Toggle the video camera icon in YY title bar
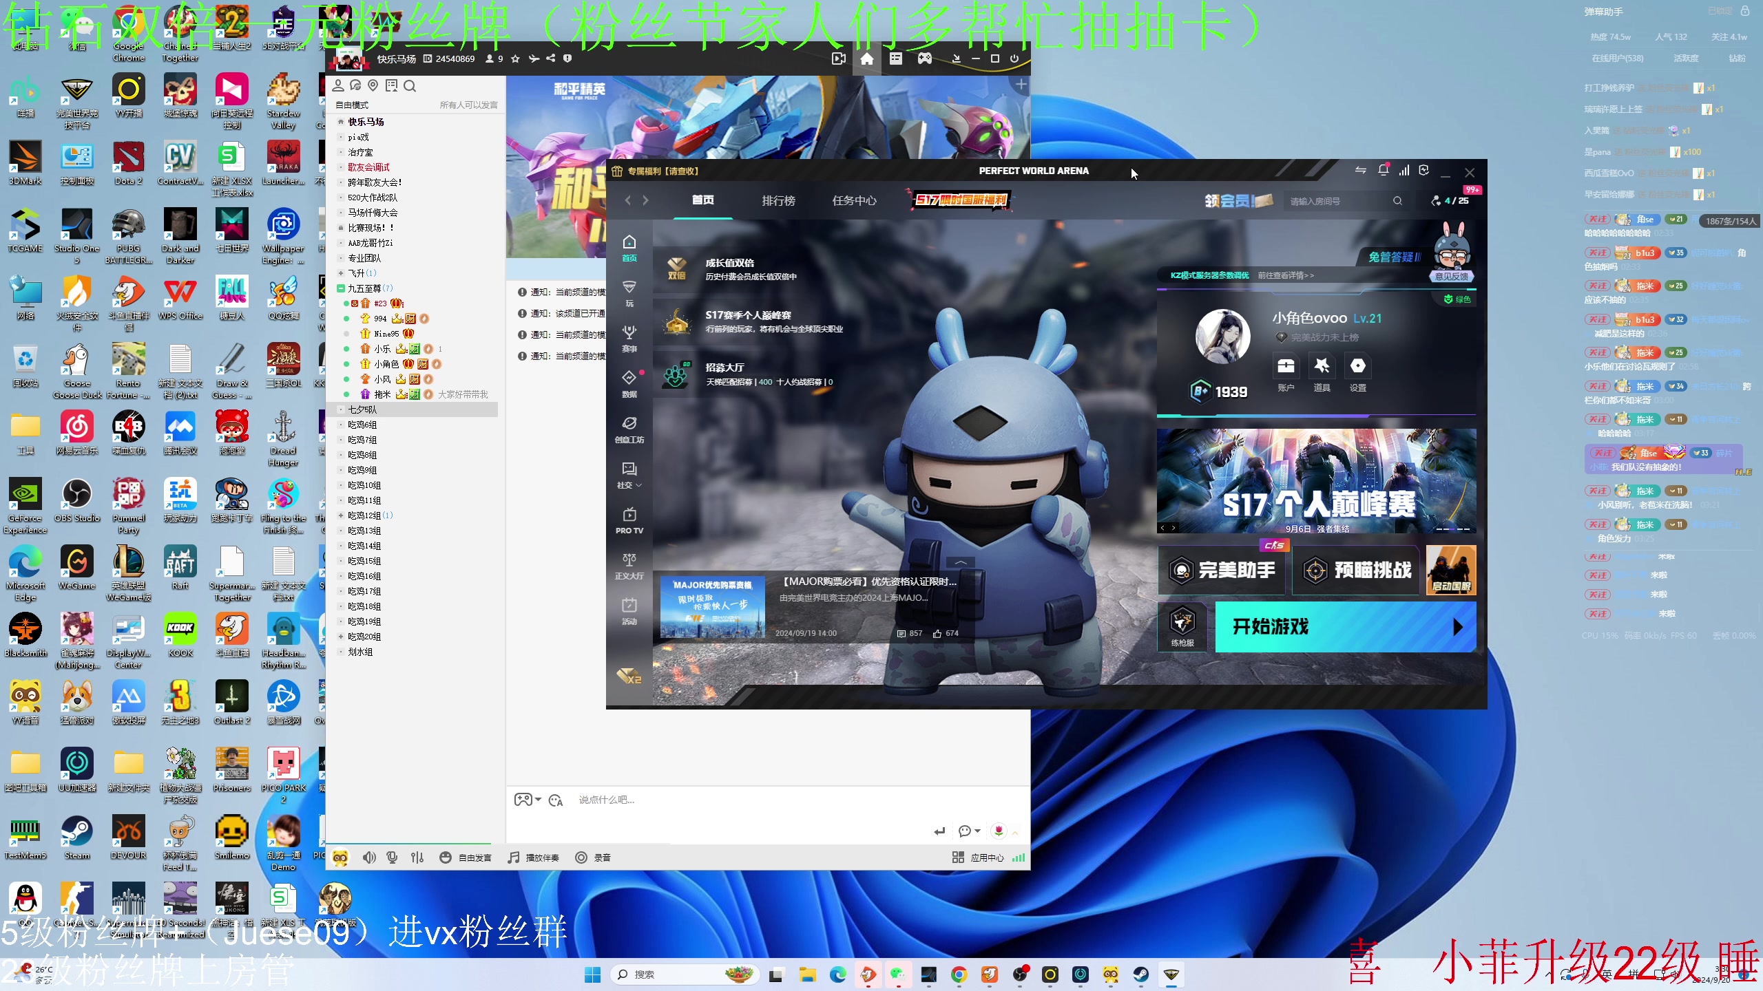Screen dimensions: 1763x991 pyautogui.click(x=839, y=58)
